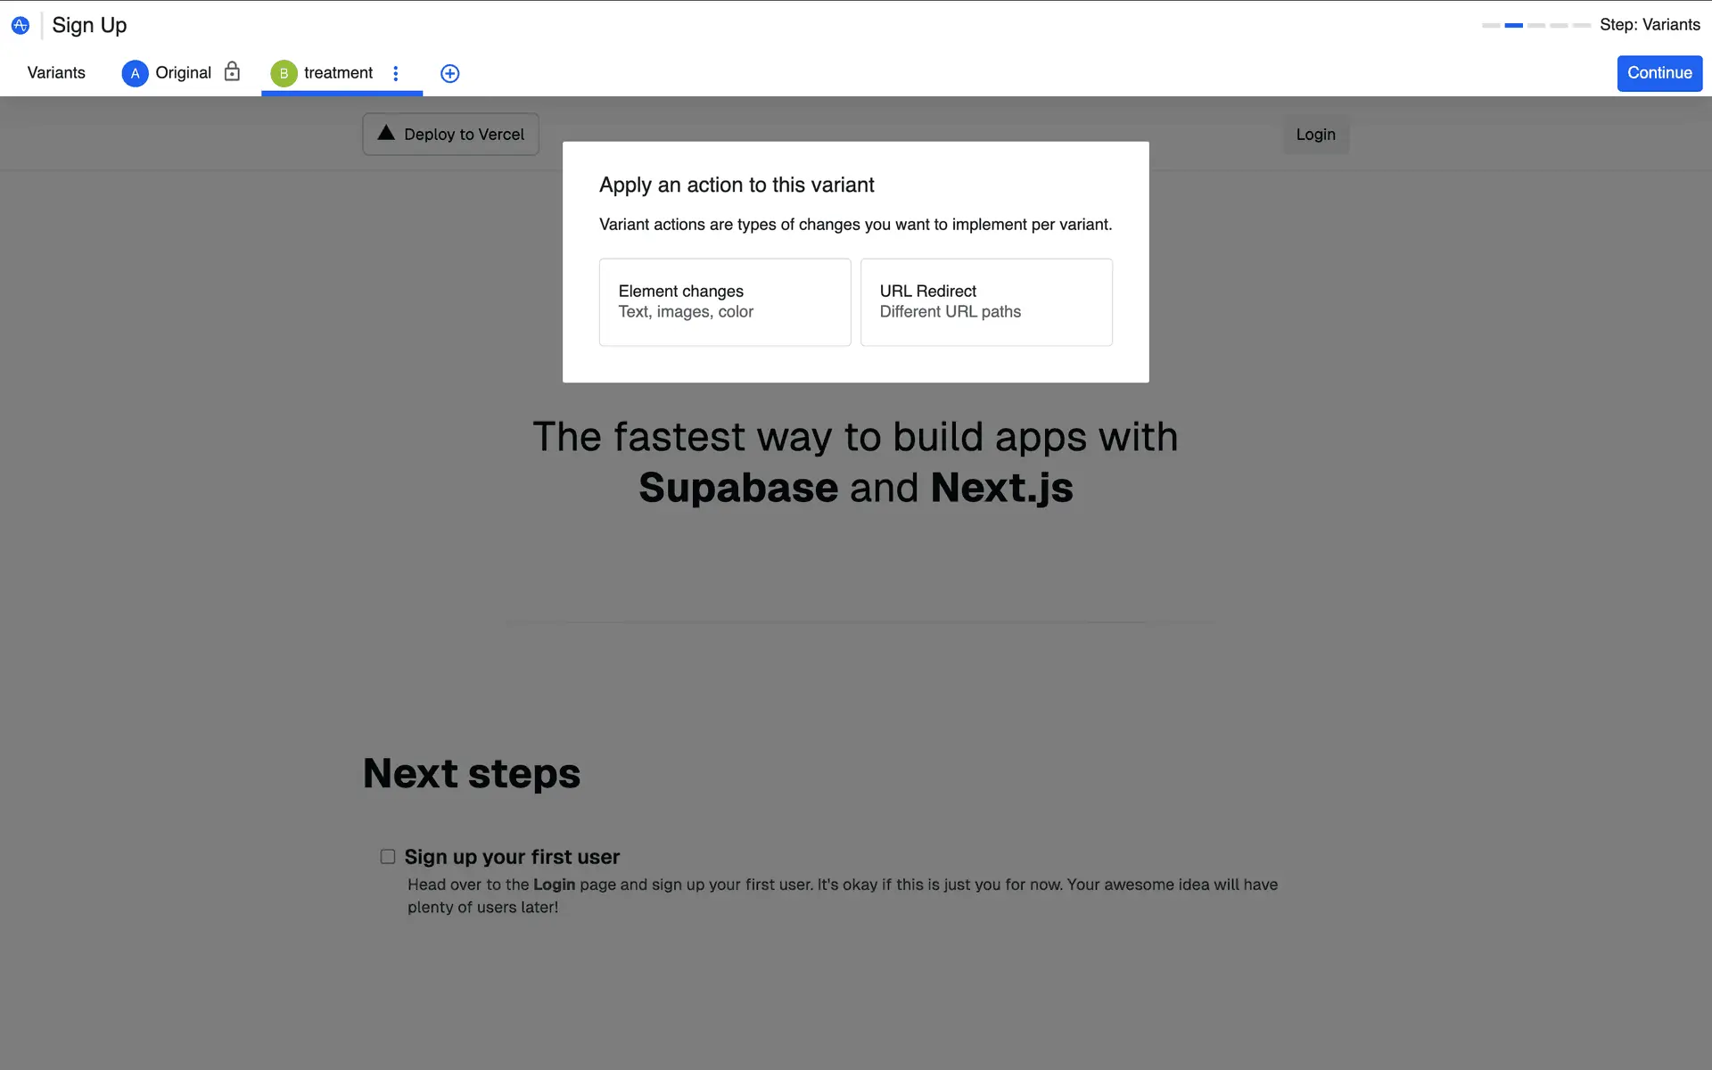1712x1070 pixels.
Task: Click the Sign Up experiment title
Action: 89,25
